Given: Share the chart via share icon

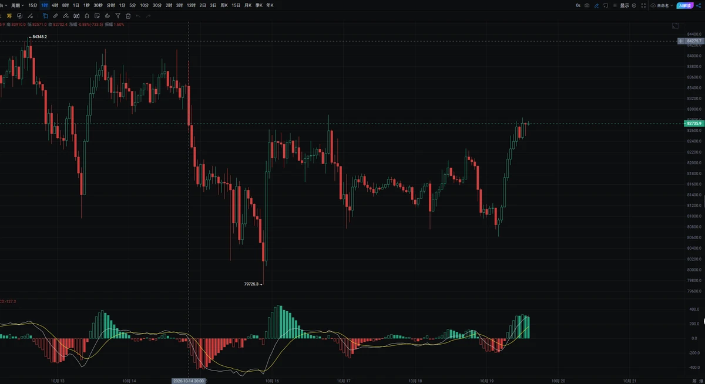Looking at the screenshot, I should pyautogui.click(x=698, y=5).
